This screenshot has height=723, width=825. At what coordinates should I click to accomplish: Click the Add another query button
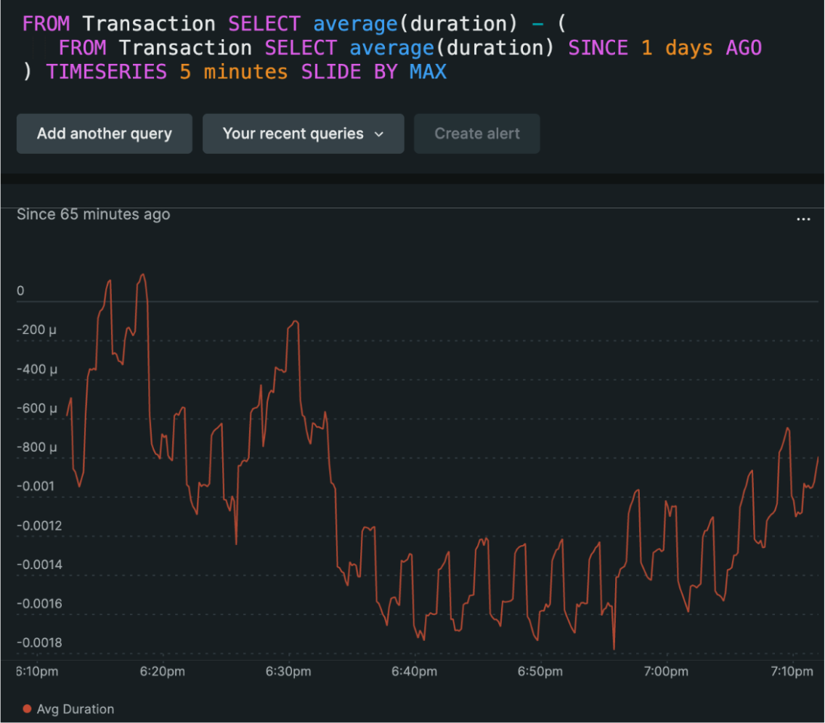(104, 134)
